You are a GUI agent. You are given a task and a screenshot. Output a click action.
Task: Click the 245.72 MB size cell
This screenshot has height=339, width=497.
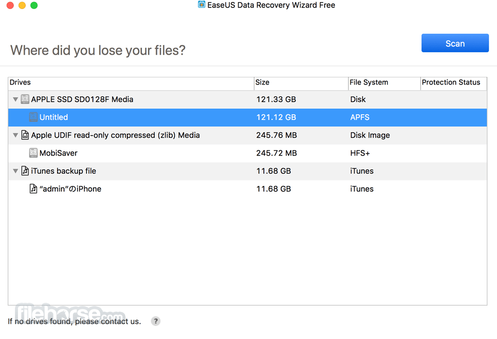point(276,153)
